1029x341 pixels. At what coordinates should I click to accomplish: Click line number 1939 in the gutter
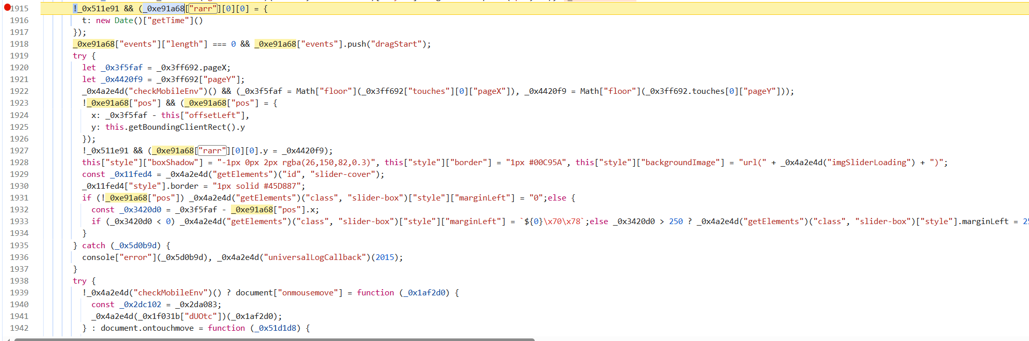(20, 293)
